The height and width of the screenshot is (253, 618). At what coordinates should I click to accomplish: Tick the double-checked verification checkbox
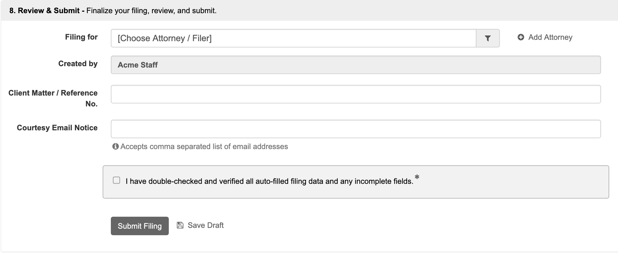[116, 180]
